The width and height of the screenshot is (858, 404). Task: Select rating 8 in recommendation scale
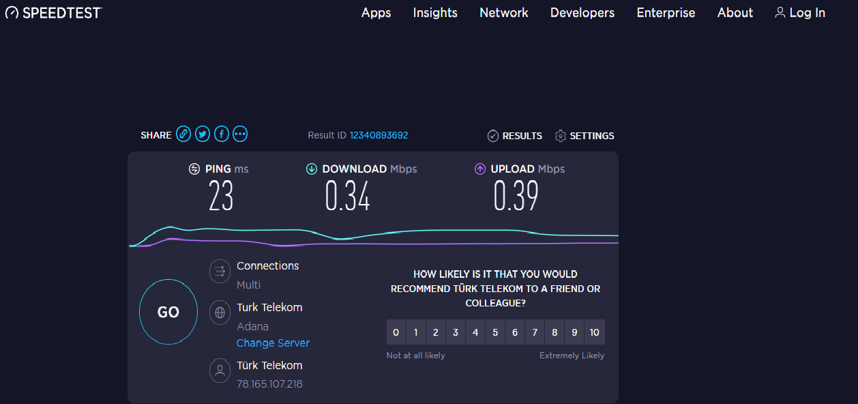[554, 332]
